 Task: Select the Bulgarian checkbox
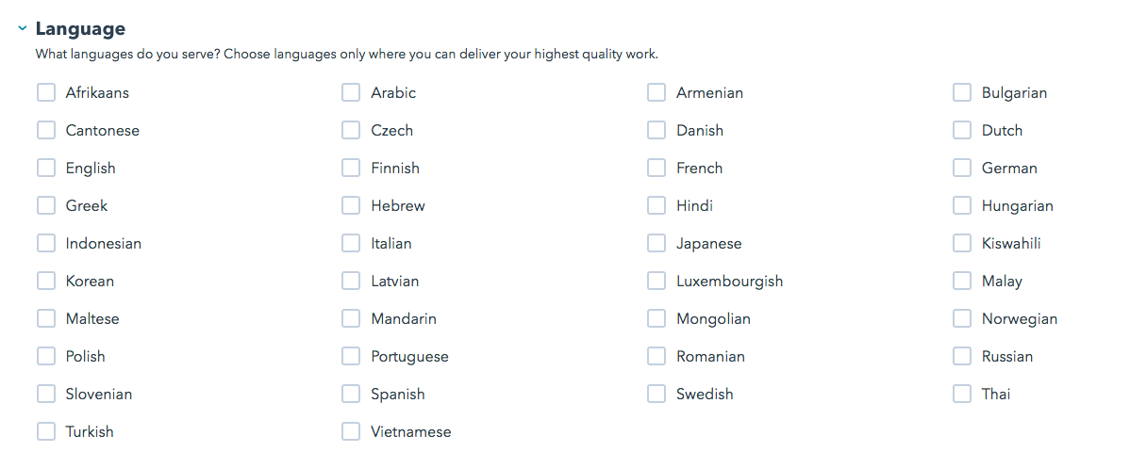(x=962, y=92)
